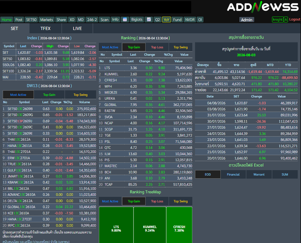Screen dimensions: 301x243
Task: Download the SUM Excel file
Action: tap(285, 174)
